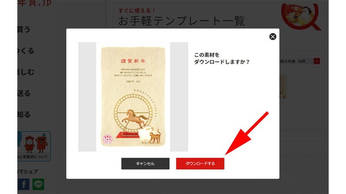346x194 pixels.
Task: Click the red arrow of display count dropdown
Action: (x=317, y=61)
